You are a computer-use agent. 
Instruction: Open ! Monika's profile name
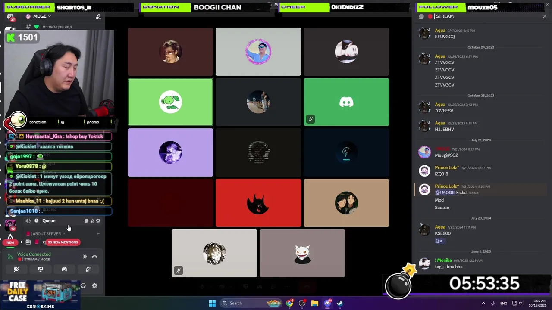pyautogui.click(x=443, y=260)
